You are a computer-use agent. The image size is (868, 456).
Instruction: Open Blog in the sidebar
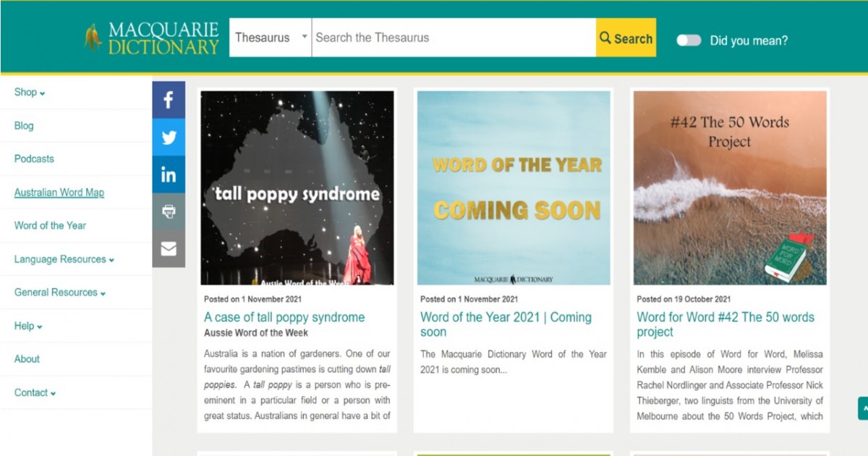24,125
